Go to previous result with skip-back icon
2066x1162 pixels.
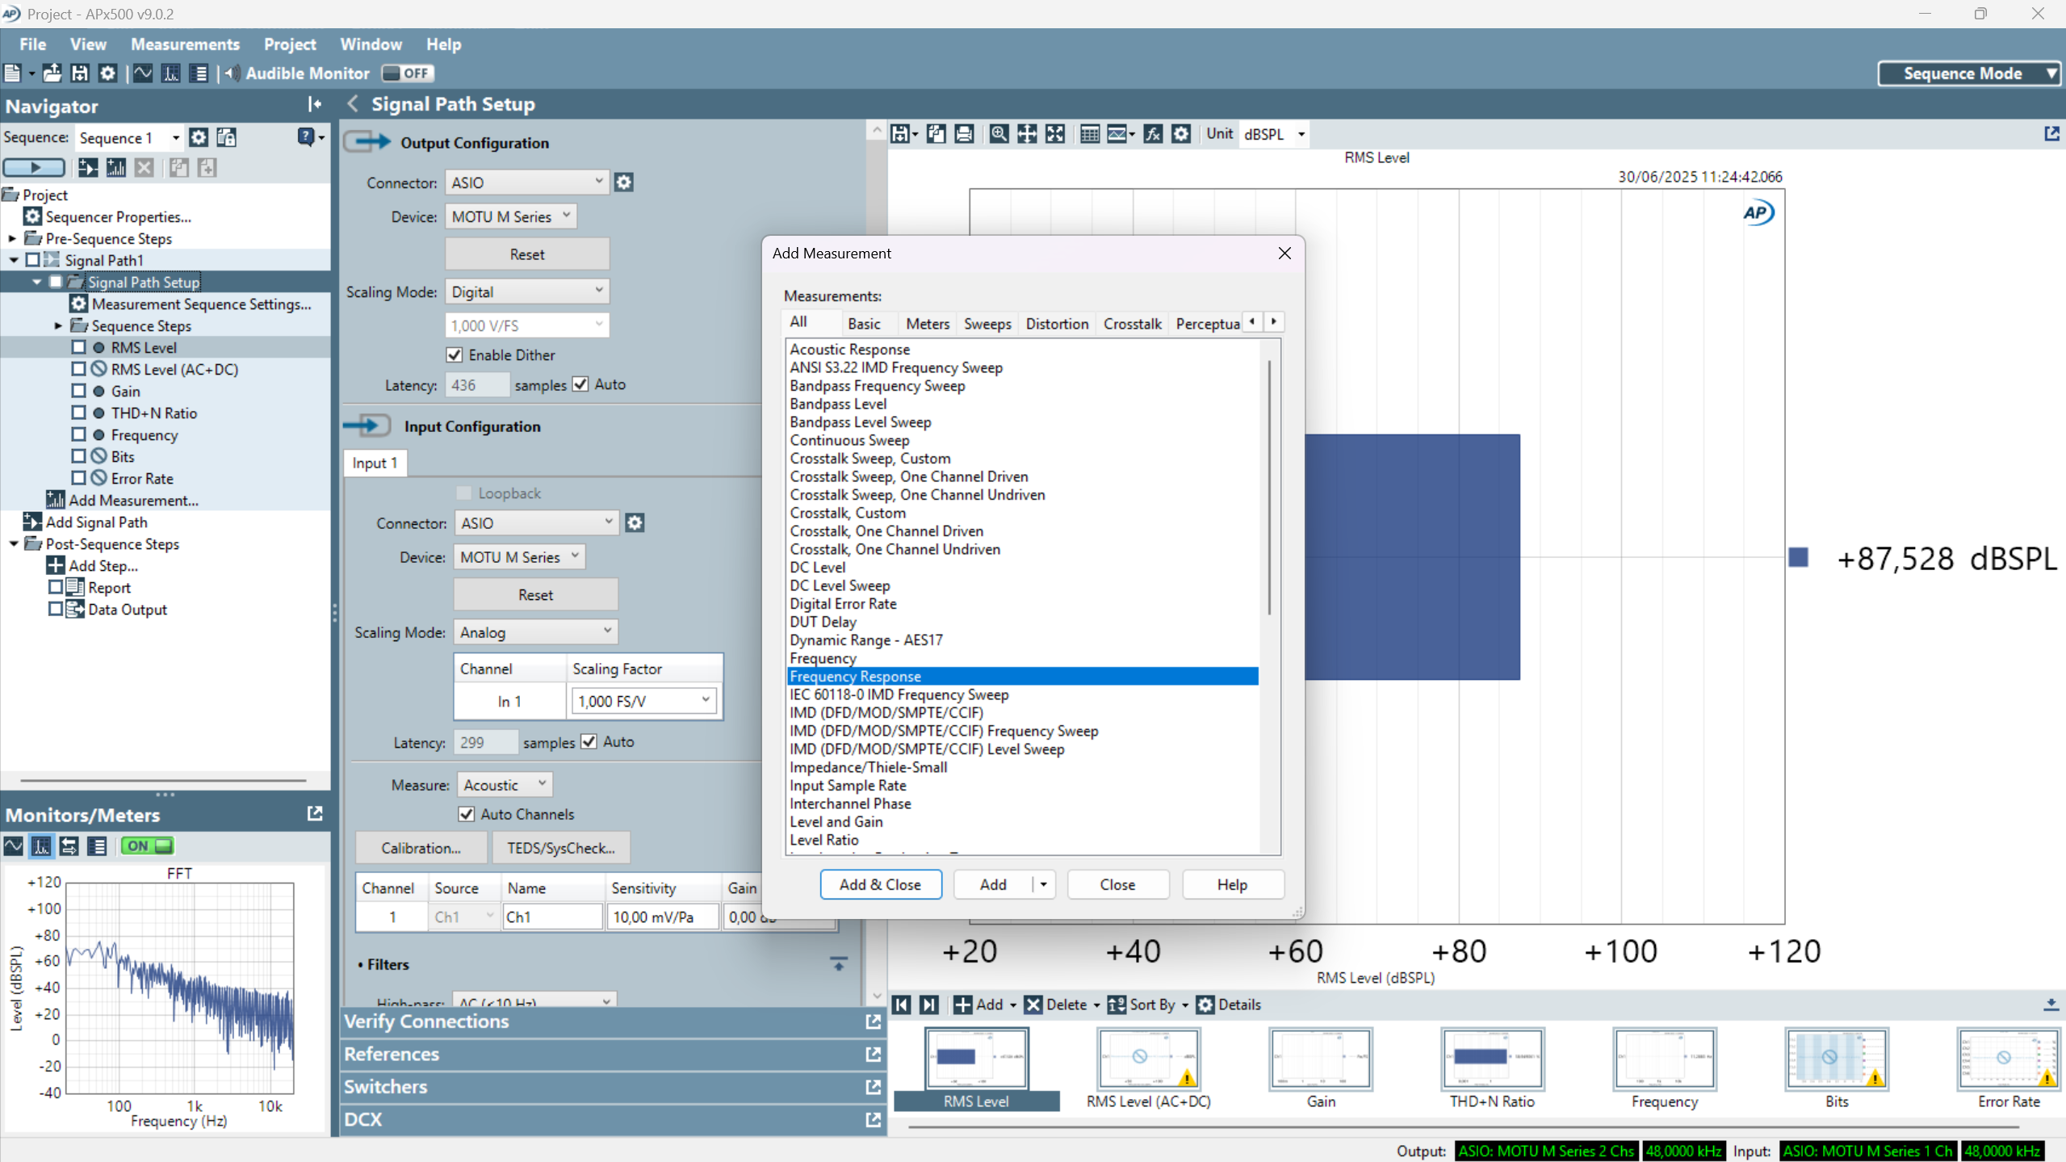coord(902,1005)
